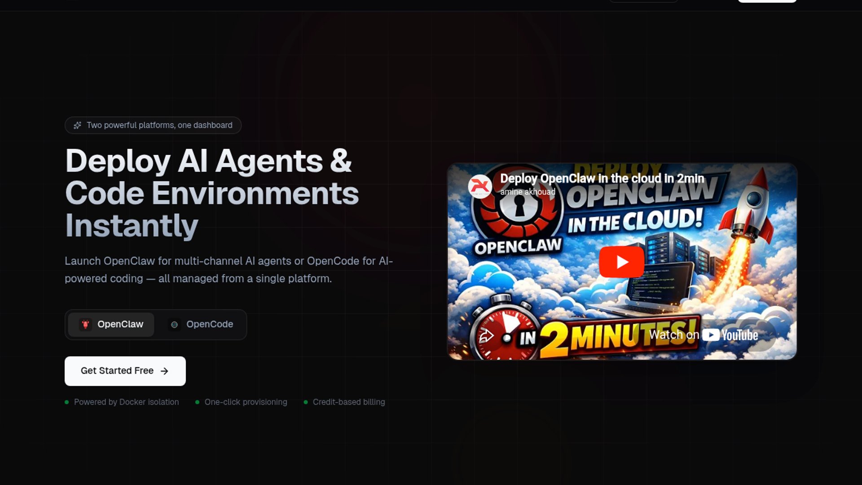Click the red OpenClaw lobster icon

[85, 324]
